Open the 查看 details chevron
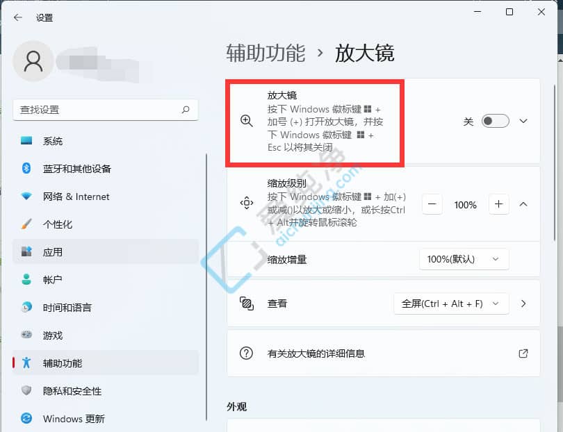The height and width of the screenshot is (432, 563). [x=523, y=304]
